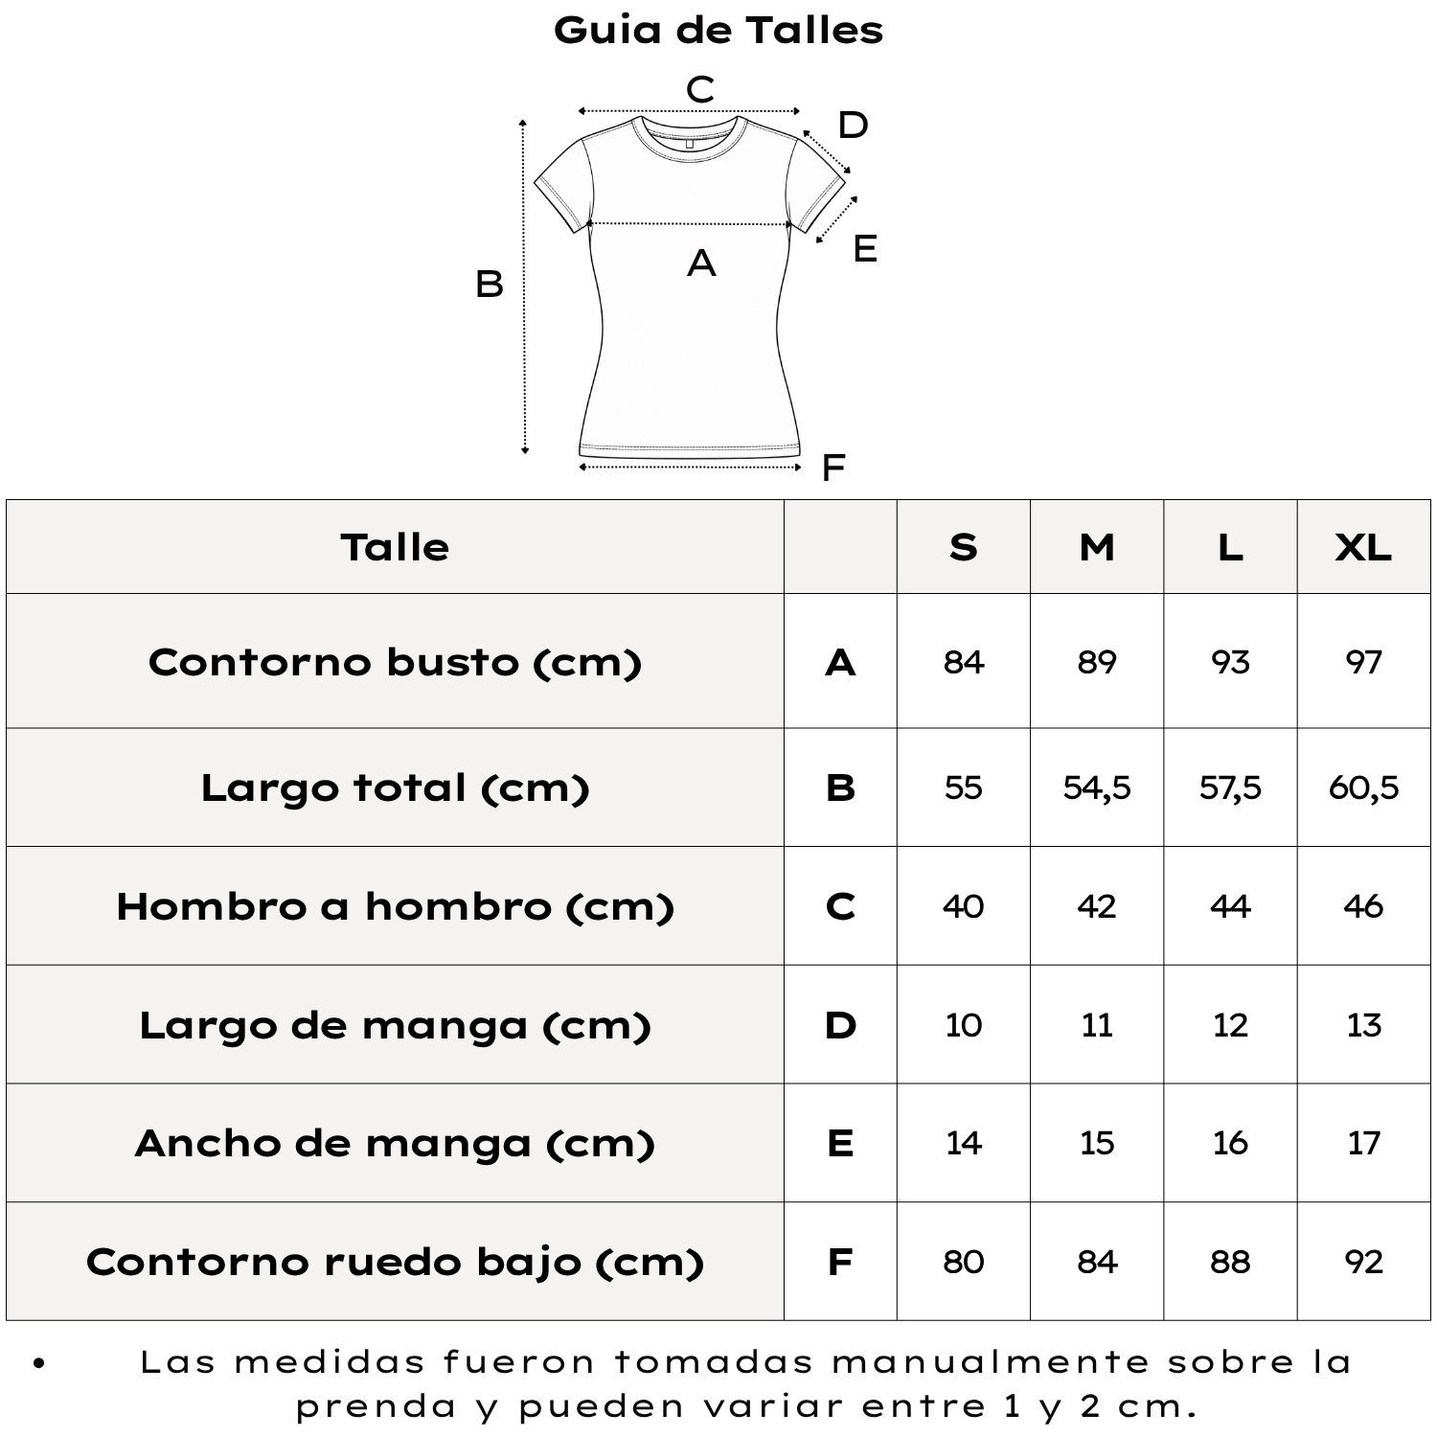Click the letter A on the shirt chest
Image resolution: width=1437 pixels, height=1437 pixels.
tap(701, 262)
